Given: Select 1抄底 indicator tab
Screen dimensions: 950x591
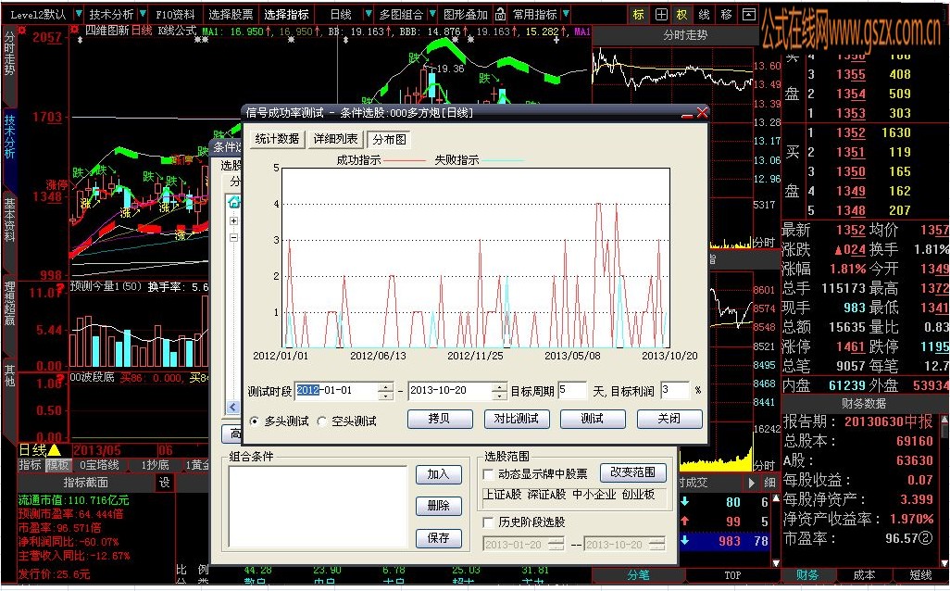Looking at the screenshot, I should pos(155,465).
